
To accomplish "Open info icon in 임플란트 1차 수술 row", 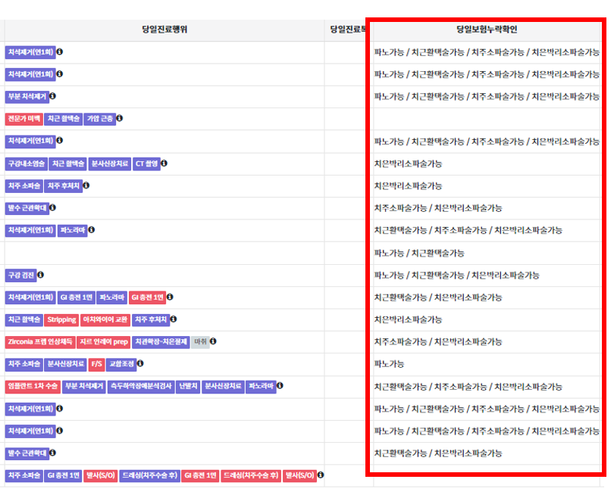I will pyautogui.click(x=280, y=387).
